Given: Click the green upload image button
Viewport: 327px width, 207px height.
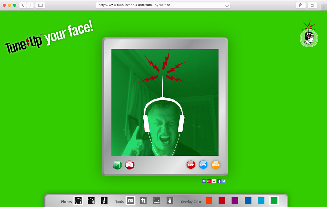Looking at the screenshot, I should click(117, 165).
